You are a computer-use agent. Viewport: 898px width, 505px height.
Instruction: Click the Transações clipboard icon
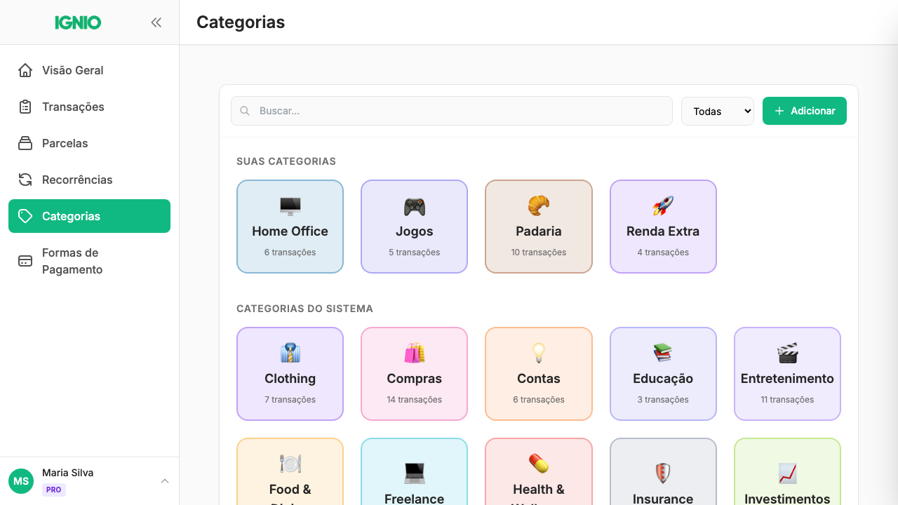click(x=25, y=107)
